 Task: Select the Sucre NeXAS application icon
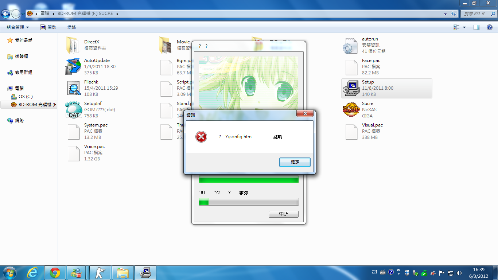(351, 110)
